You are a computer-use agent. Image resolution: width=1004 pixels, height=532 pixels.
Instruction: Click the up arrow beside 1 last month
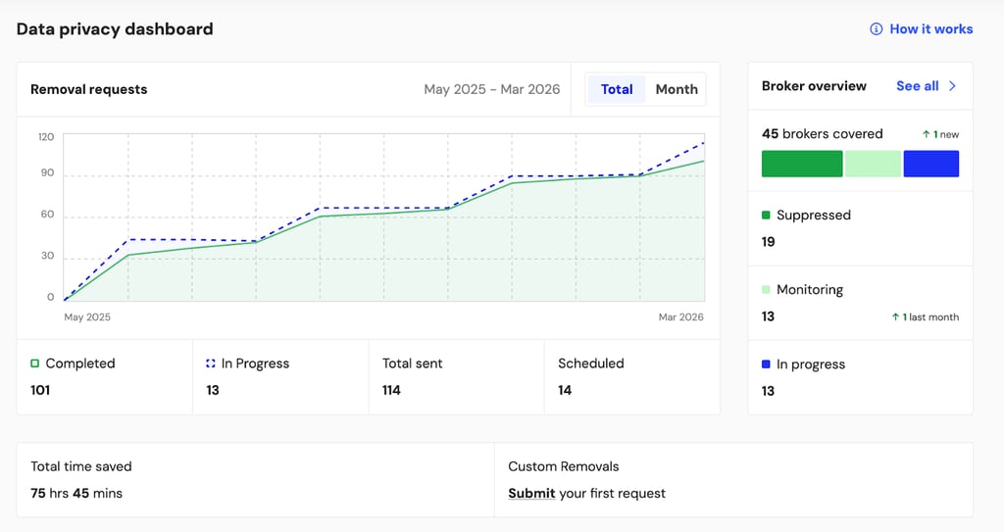(895, 316)
